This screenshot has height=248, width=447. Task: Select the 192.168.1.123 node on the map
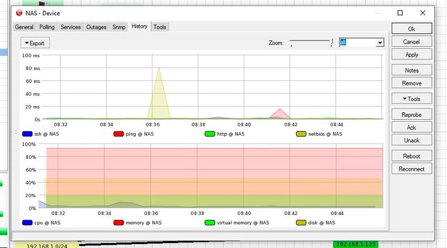click(355, 244)
